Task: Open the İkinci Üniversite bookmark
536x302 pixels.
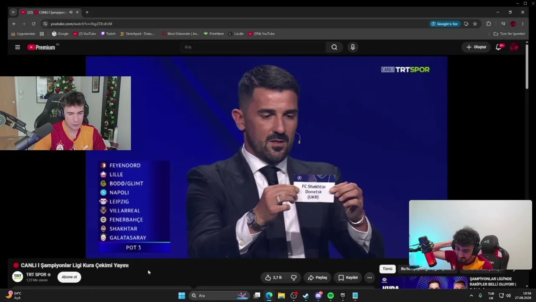Action: pyautogui.click(x=180, y=34)
